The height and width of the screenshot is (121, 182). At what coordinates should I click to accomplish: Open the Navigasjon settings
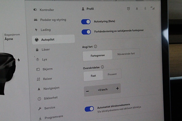coord(49,88)
